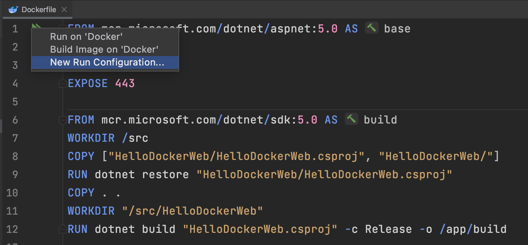
Task: Click the mcr.microsoft.com/dotnet/sdk image reference
Action: (x=199, y=120)
